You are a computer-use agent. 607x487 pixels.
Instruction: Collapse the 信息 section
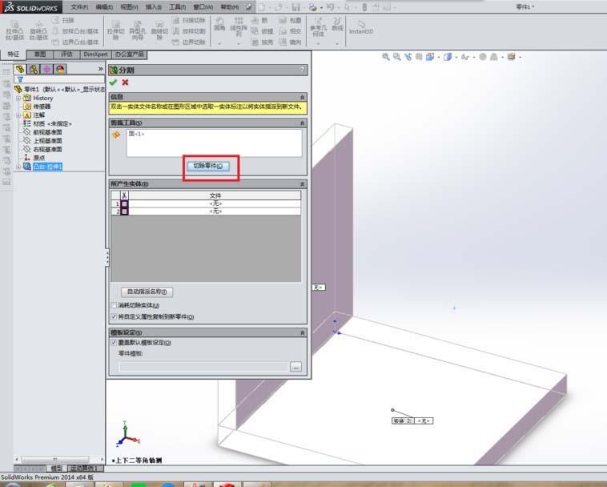303,97
